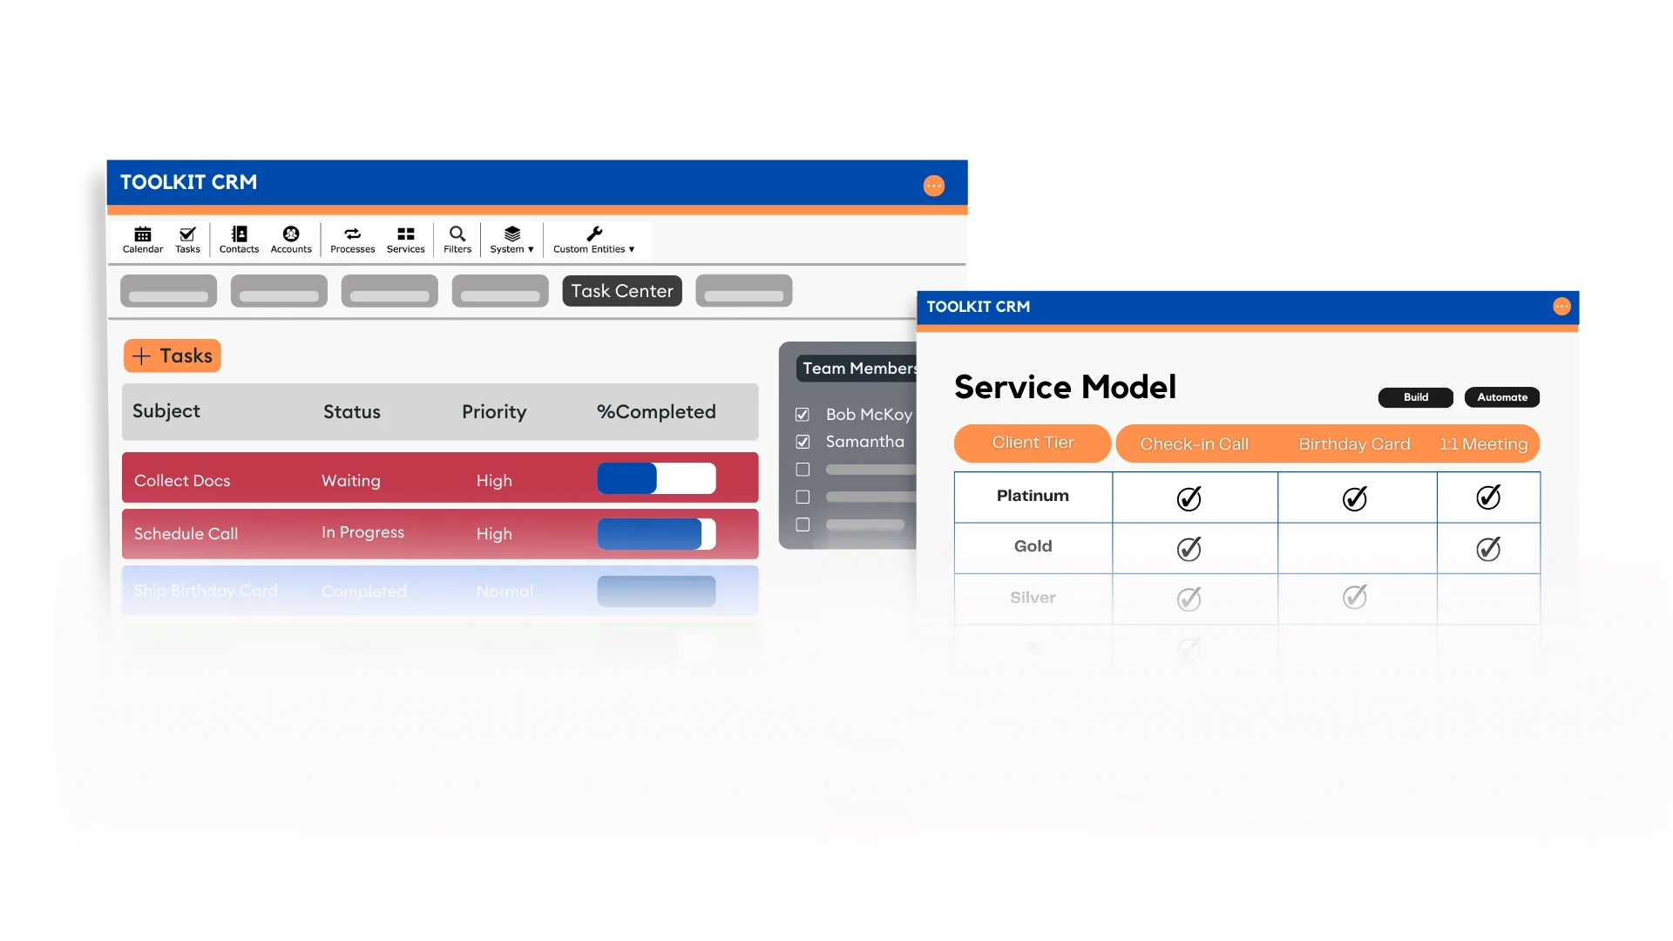Enable unchecked team member checkbox

[x=802, y=469]
